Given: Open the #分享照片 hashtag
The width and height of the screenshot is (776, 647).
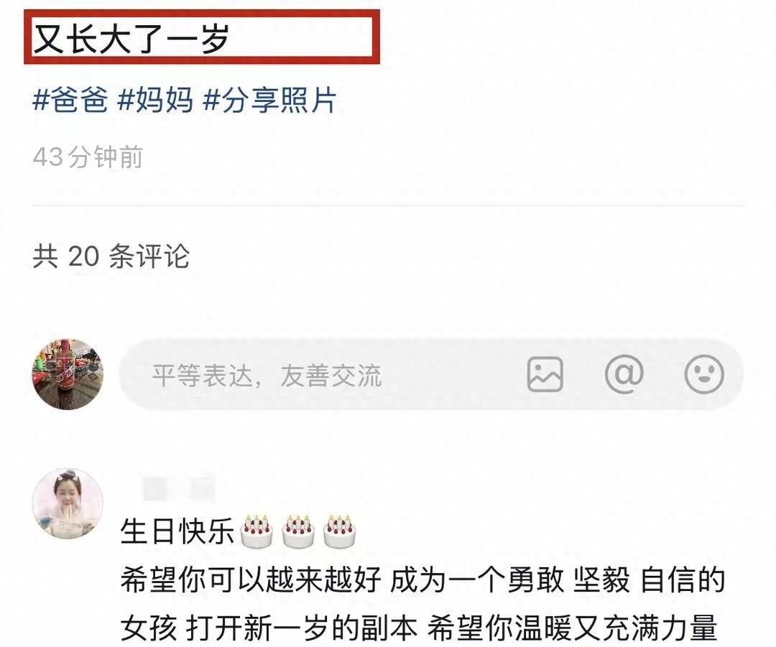Looking at the screenshot, I should click(x=269, y=100).
